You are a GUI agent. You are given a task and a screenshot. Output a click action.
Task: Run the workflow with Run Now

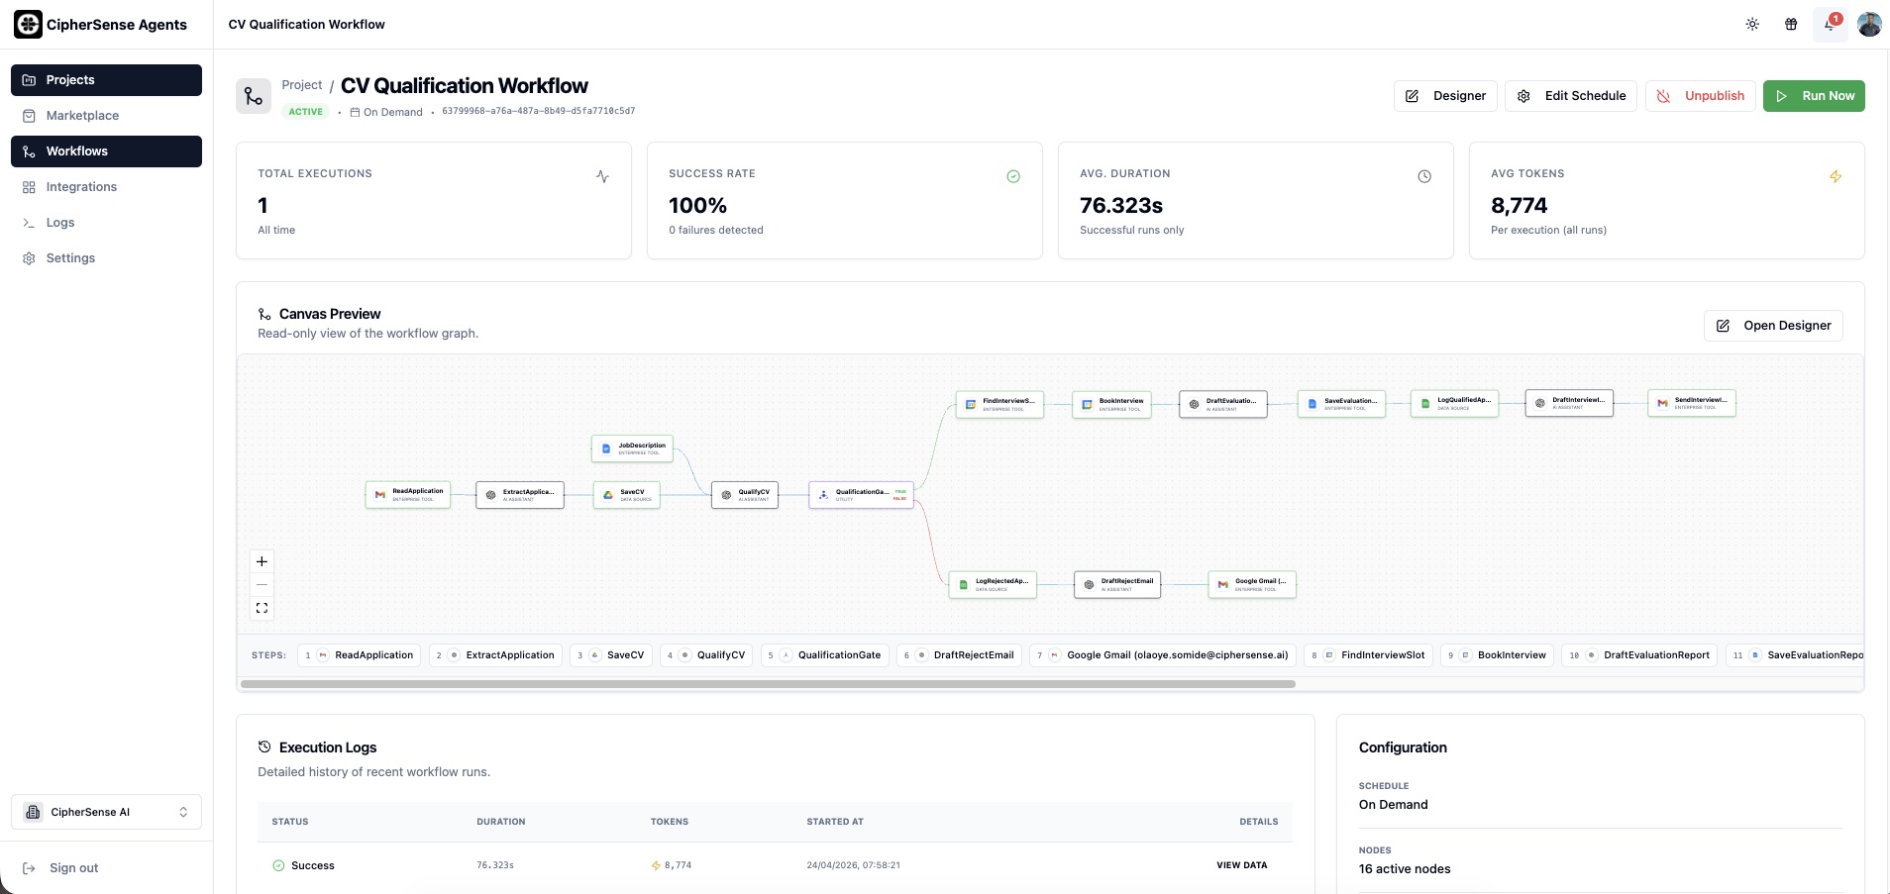click(x=1815, y=95)
